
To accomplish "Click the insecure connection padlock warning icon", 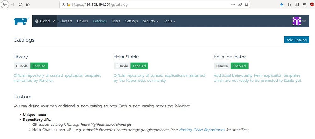I will pyautogui.click(x=68, y=4).
